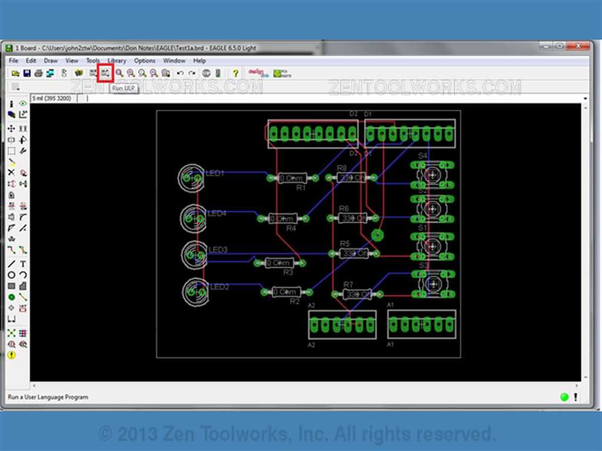602x451 pixels.
Task: Select the Mirror tool icon
Action: (12, 140)
